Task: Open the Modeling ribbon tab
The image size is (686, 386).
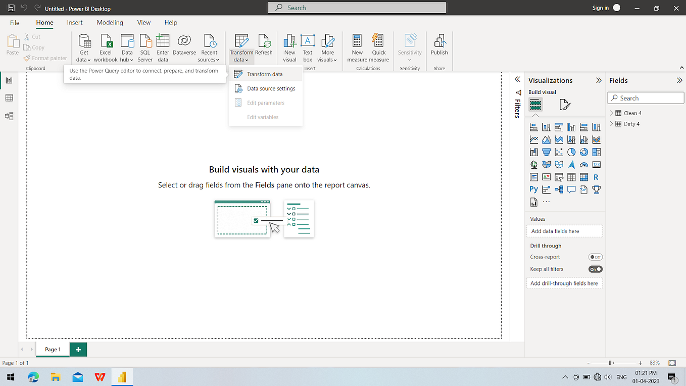Action: [x=110, y=22]
